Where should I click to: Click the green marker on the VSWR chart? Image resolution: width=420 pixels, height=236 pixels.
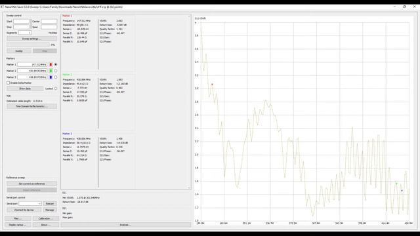coord(396,184)
